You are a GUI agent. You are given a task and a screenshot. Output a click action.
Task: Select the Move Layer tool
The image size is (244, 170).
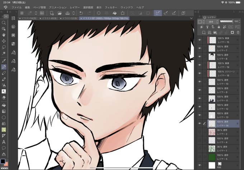4,41
